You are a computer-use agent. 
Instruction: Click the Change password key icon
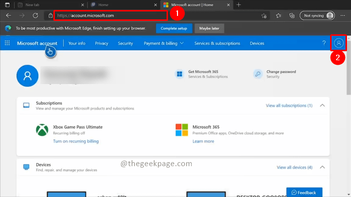click(258, 74)
